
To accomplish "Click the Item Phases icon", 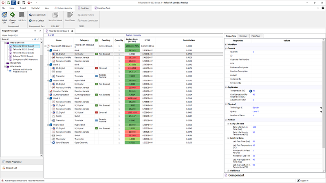I will 70,15.
